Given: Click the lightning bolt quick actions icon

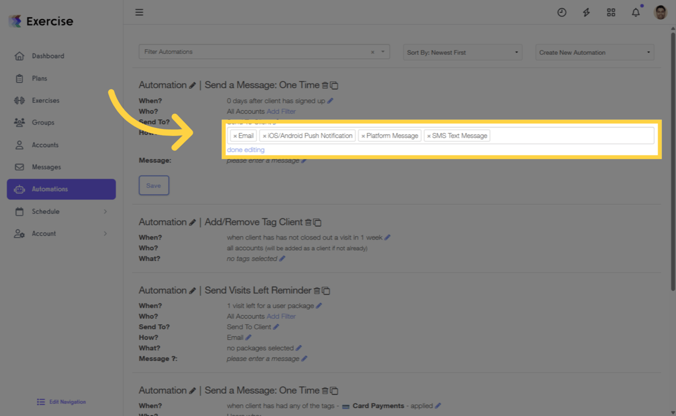Looking at the screenshot, I should tap(586, 12).
